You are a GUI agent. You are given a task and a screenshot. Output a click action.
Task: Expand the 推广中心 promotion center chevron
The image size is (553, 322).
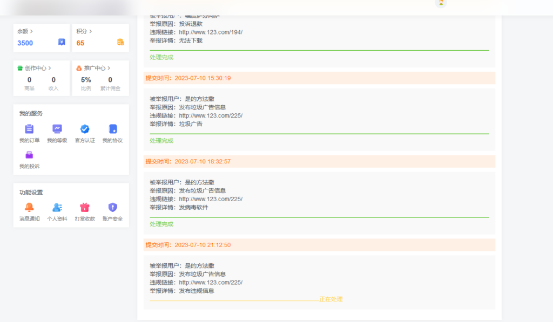(x=109, y=68)
